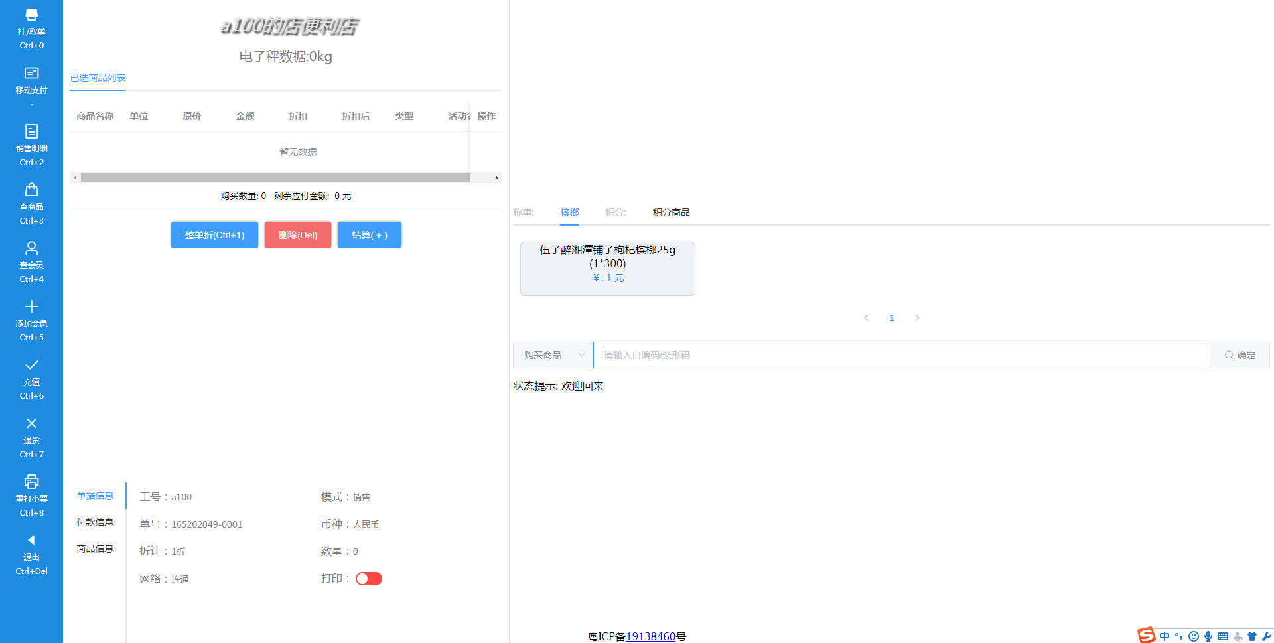The width and height of the screenshot is (1274, 643).
Task: Click 结算(+) checkout button
Action: [x=370, y=235]
